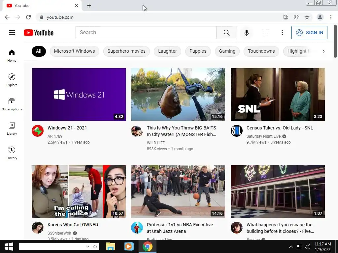Click the magnifier search button

point(226,33)
